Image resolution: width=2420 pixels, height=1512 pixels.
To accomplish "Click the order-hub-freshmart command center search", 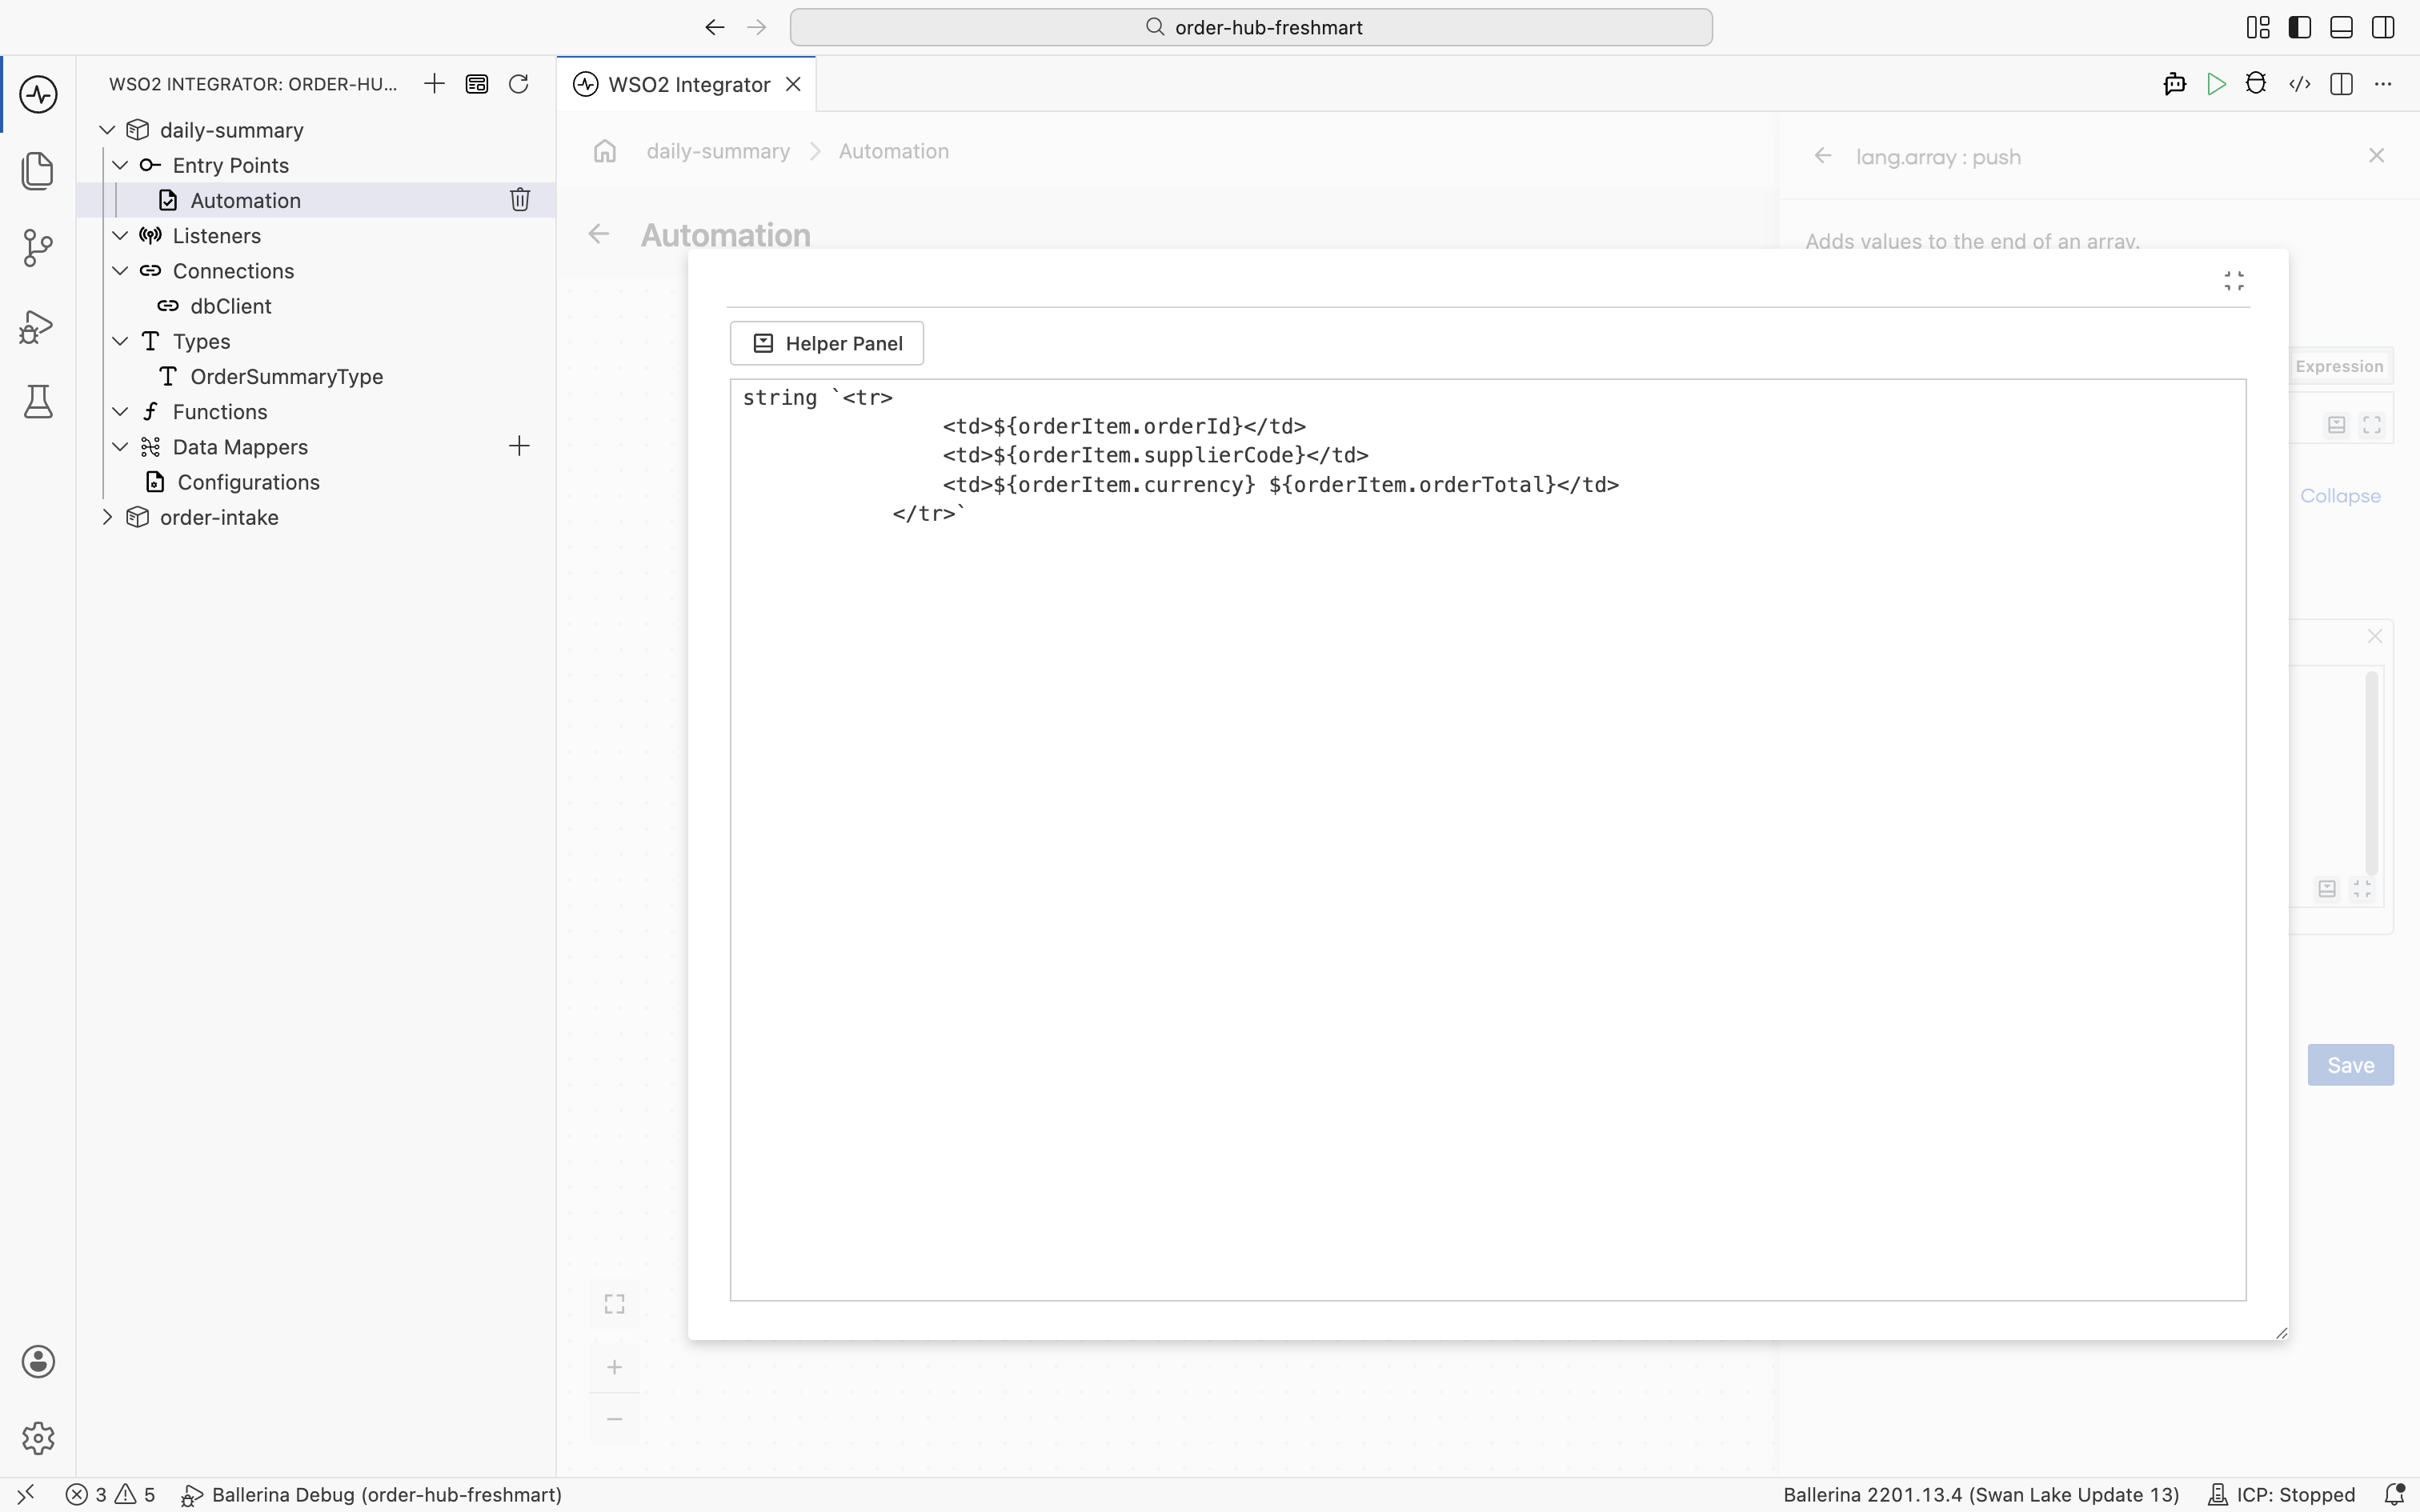I will [1251, 27].
